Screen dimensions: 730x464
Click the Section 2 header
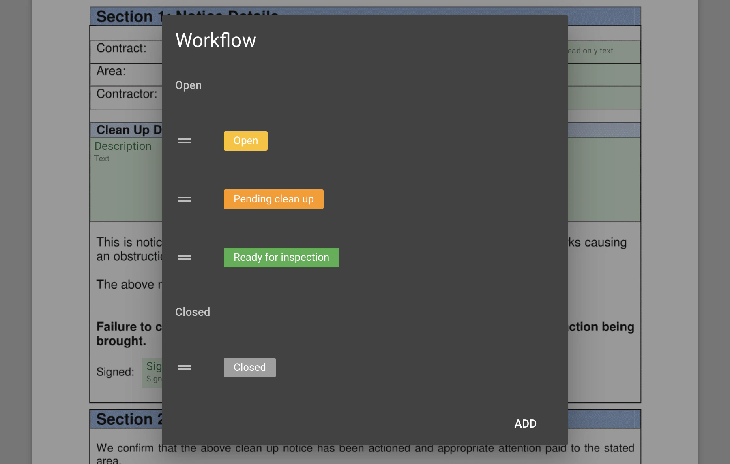[x=126, y=419]
